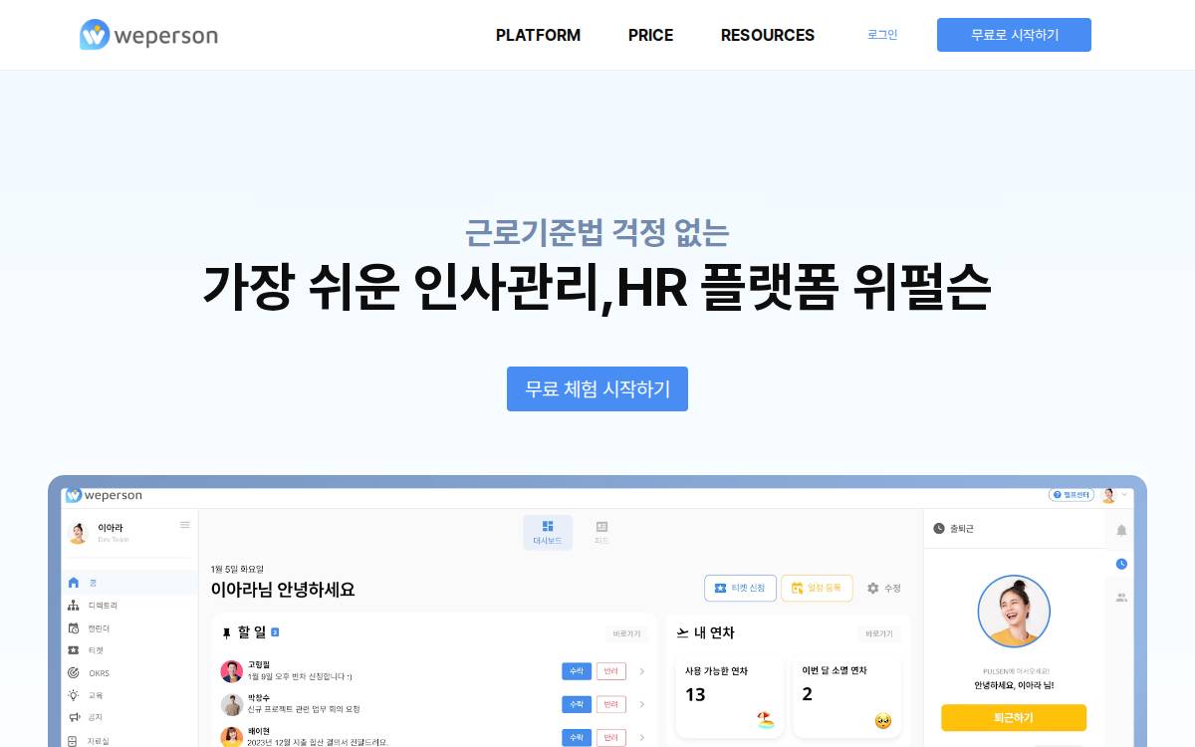Open the 티켓 ticket icon
The image size is (1195, 747).
coord(73,650)
